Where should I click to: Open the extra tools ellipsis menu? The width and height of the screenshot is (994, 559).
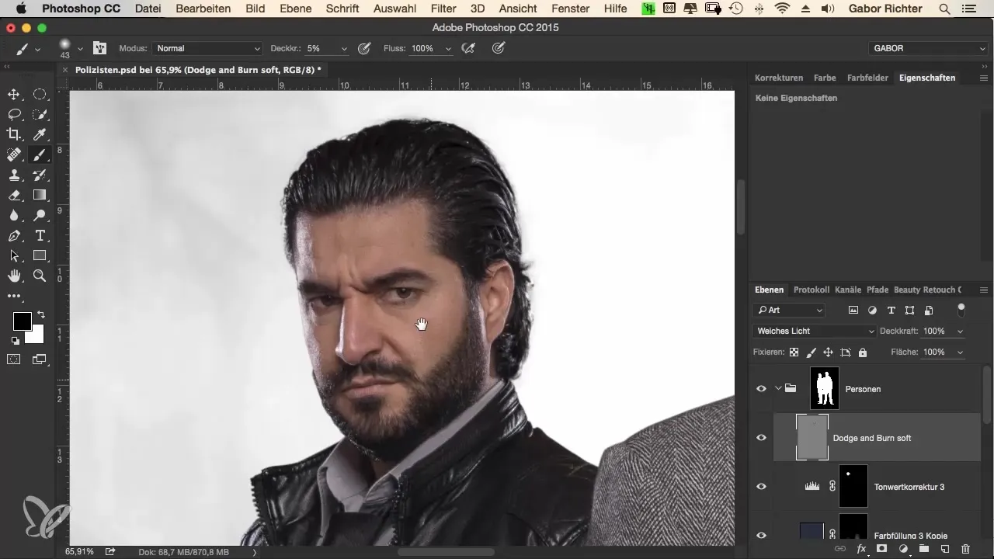(x=14, y=296)
